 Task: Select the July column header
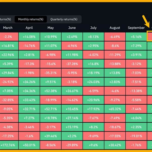tap(93, 28)
